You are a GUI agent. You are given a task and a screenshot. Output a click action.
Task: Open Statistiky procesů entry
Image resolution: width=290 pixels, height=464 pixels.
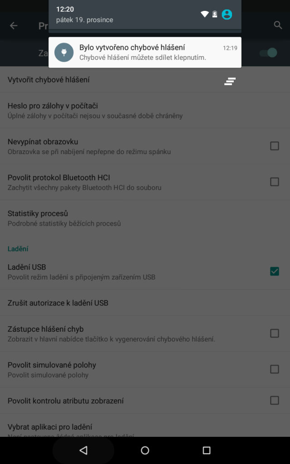tap(145, 218)
